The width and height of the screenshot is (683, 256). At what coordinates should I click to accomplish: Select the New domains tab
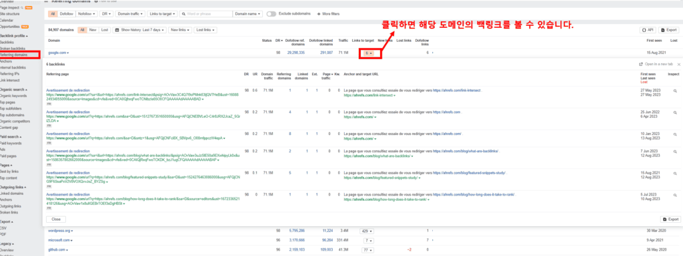pyautogui.click(x=92, y=30)
